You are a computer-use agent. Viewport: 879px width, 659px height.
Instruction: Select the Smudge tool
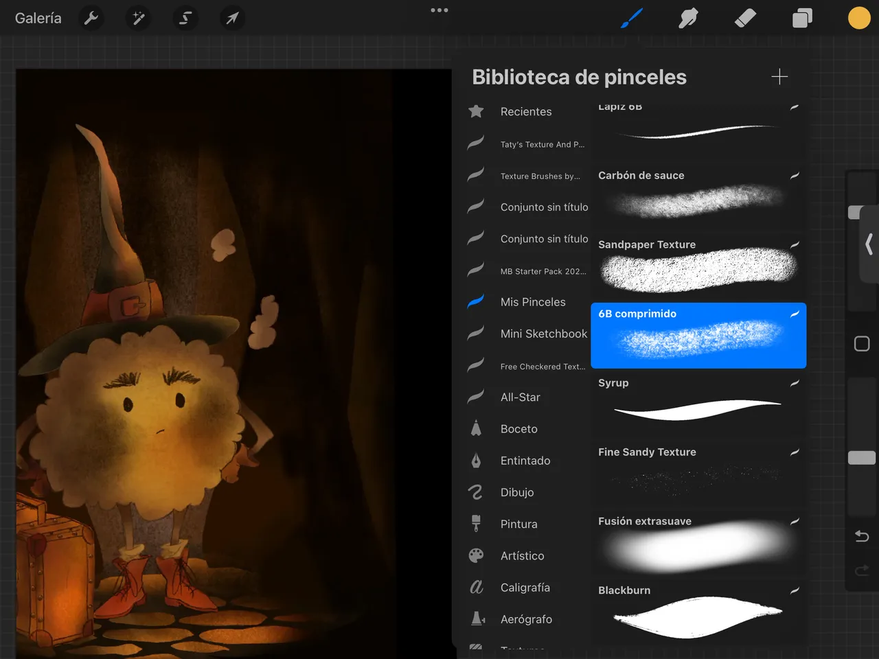pos(688,19)
